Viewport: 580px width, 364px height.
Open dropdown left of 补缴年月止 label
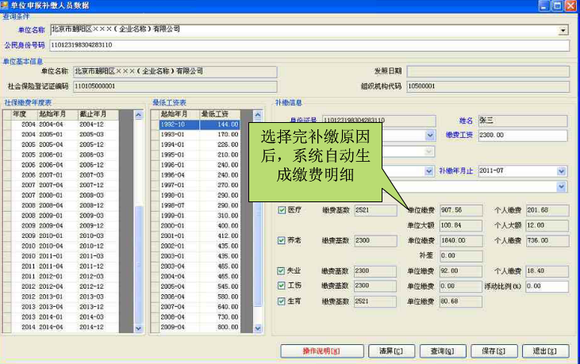click(x=429, y=171)
